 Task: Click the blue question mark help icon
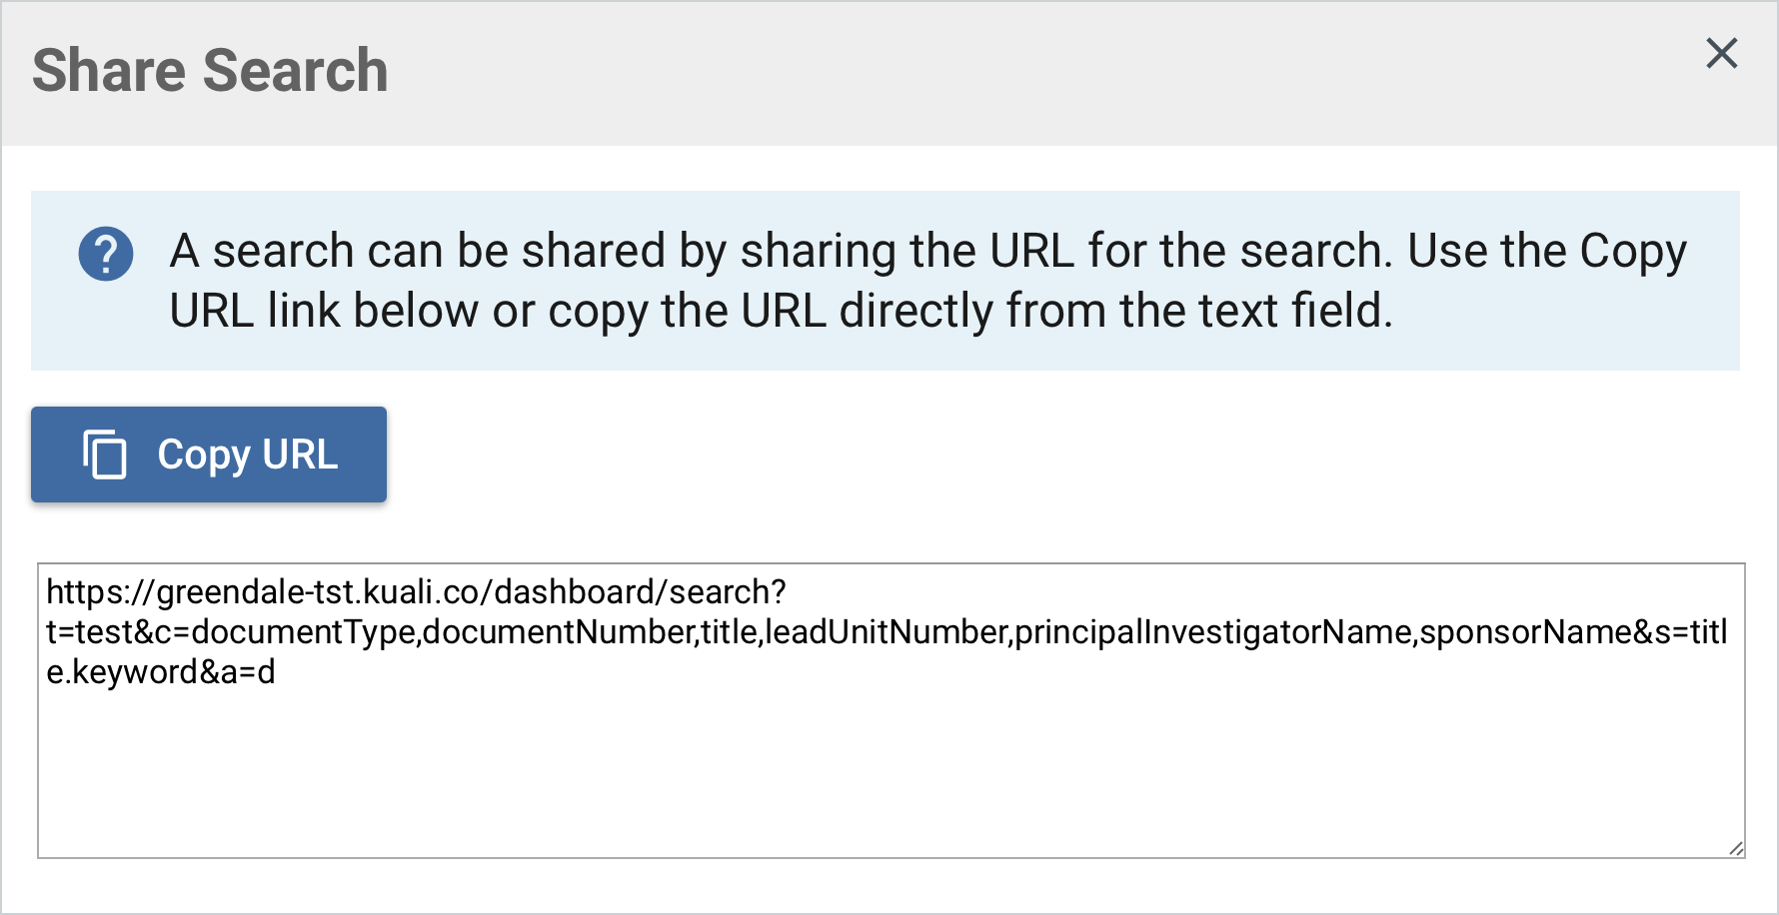click(x=106, y=254)
